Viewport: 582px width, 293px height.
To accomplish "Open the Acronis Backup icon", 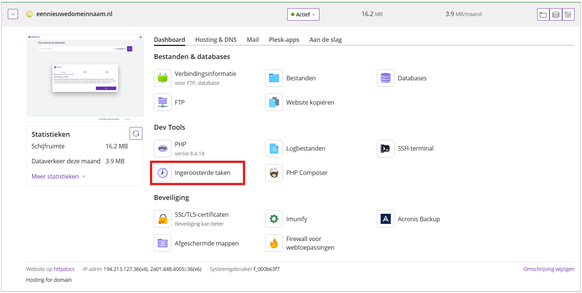I will (386, 219).
